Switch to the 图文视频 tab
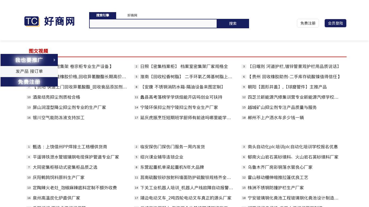Viewport: 369px width, 207px height. (x=38, y=51)
